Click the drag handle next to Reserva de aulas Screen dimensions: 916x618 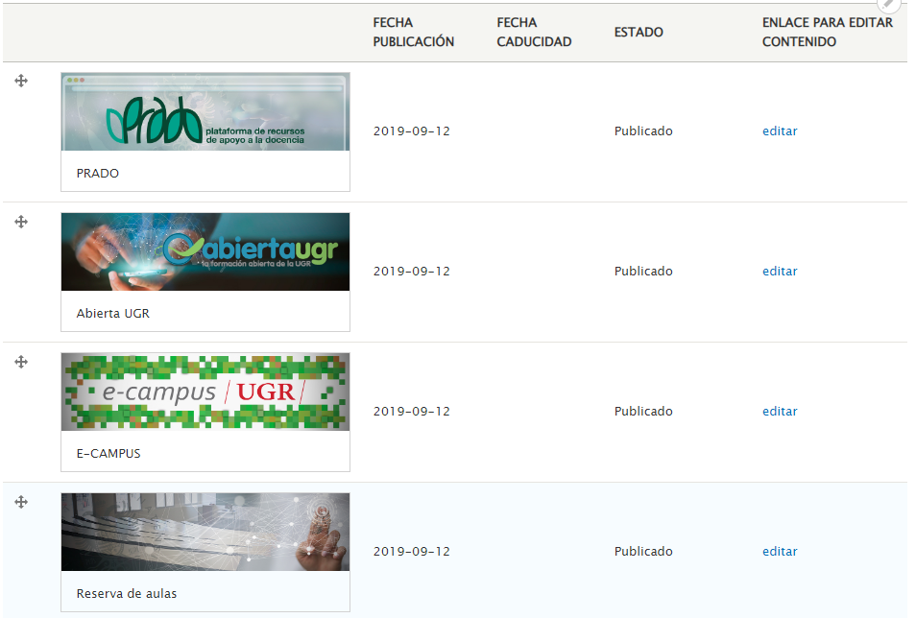point(20,502)
